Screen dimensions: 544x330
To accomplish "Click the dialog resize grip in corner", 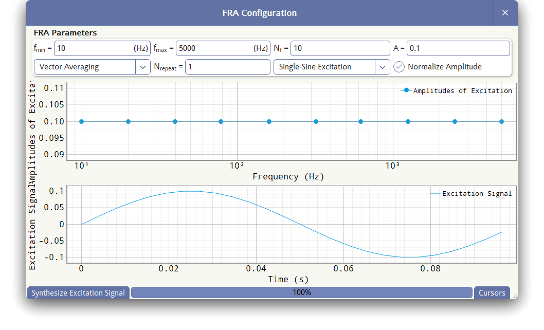I will point(515,296).
